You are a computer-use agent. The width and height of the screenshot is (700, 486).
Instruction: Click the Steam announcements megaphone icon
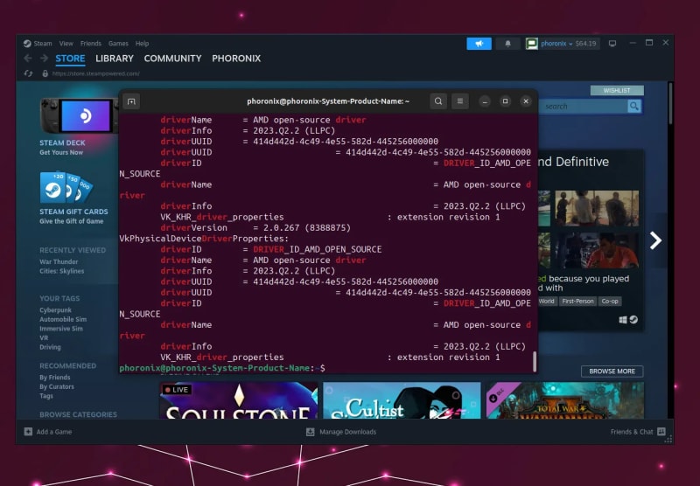point(479,43)
